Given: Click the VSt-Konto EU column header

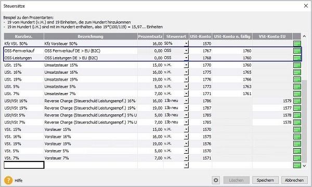Looking at the screenshot, I should coord(272,36).
